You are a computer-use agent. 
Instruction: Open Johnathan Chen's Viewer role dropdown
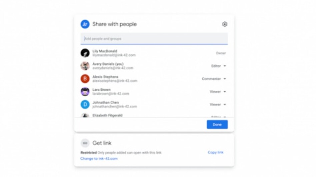coord(218,105)
